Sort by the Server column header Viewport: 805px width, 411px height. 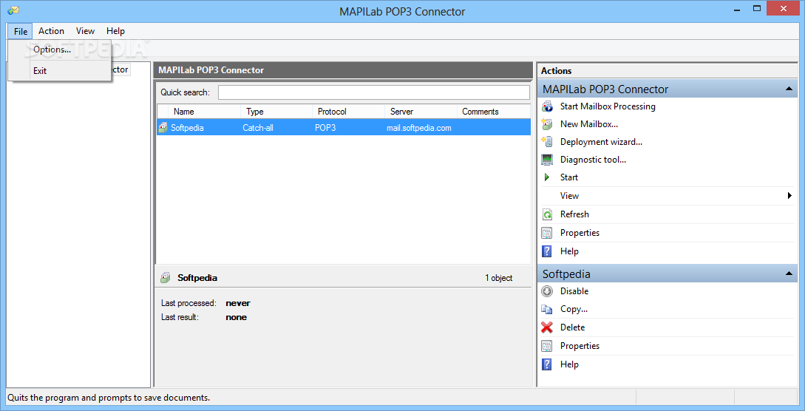click(x=421, y=112)
